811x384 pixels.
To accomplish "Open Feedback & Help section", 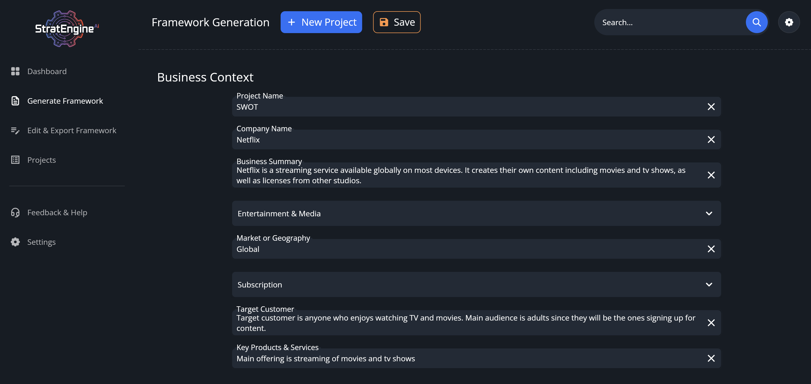I will click(57, 213).
